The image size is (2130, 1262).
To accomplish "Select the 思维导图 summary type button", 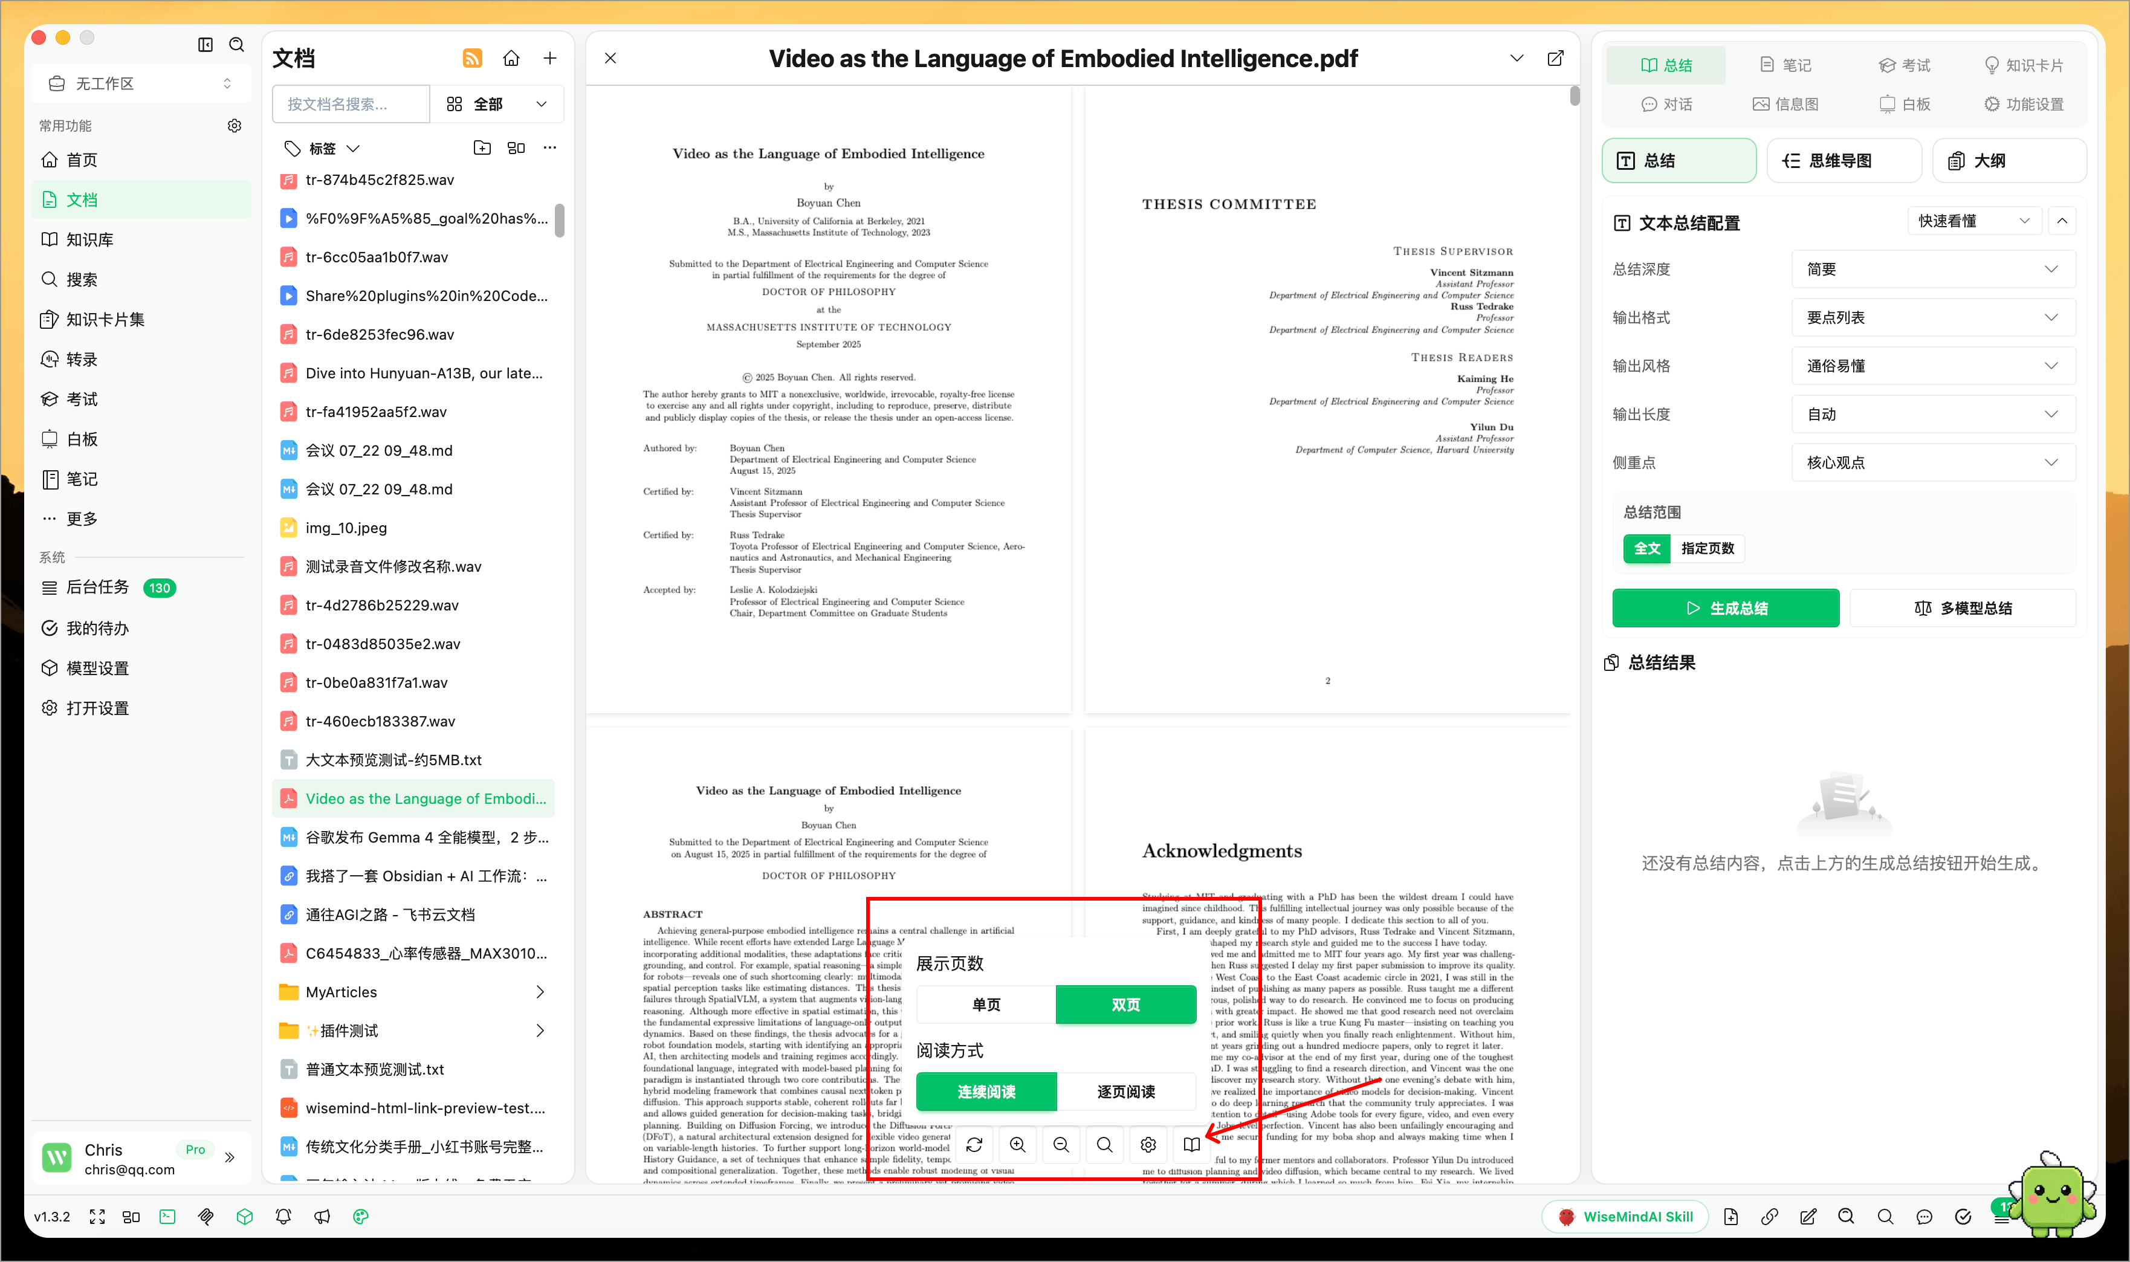I will 1844,161.
